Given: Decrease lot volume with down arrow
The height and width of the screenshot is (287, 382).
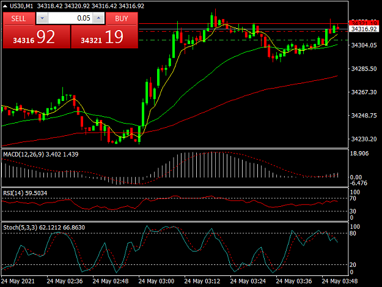Looking at the screenshot, I should (42, 18).
